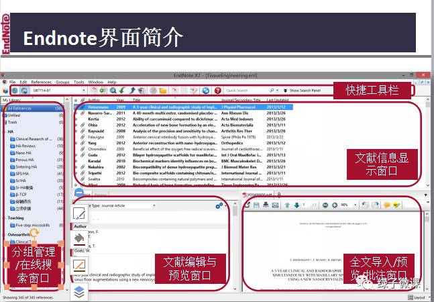Image resolution: width=434 pixels, height=302 pixels.
Task: Click inside the Quick Search field
Action: [x=246, y=91]
